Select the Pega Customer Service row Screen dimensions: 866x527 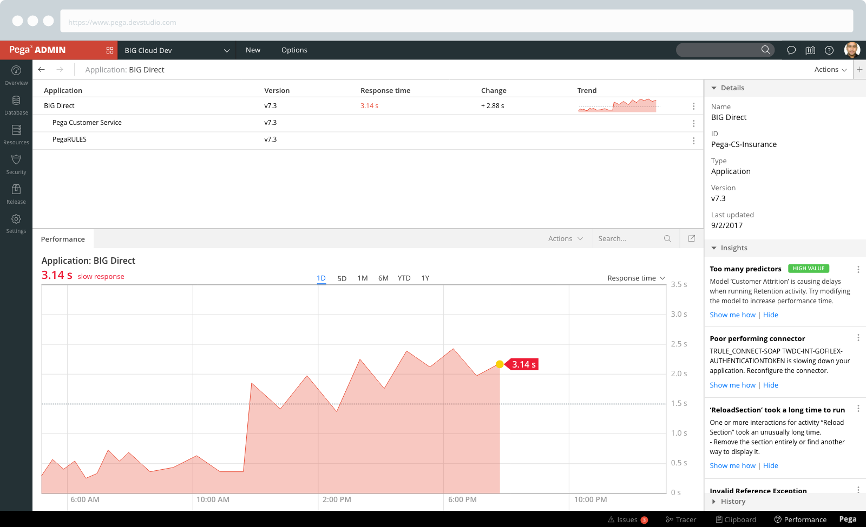click(368, 123)
